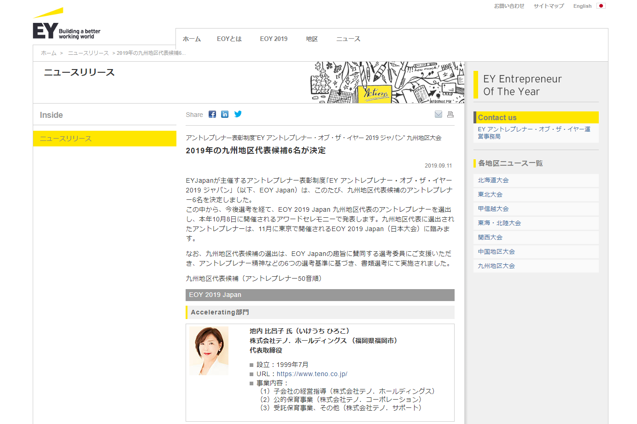Click ニュースリリース breadcrumb link

(x=88, y=53)
